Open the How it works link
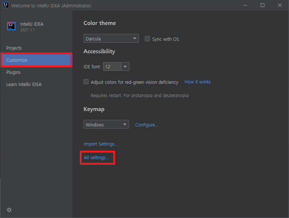 pyautogui.click(x=197, y=82)
